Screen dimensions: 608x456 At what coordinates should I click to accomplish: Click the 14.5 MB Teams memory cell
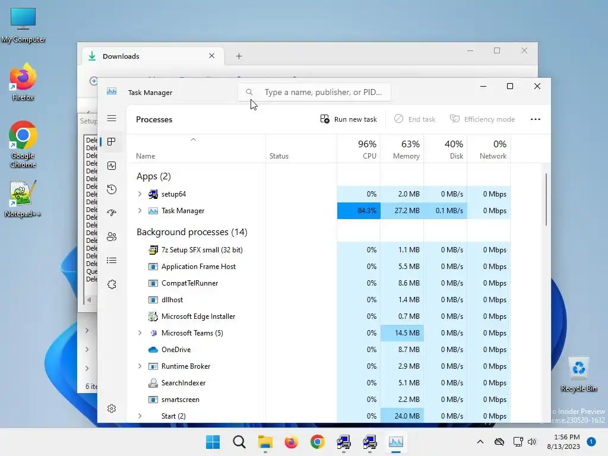point(402,333)
